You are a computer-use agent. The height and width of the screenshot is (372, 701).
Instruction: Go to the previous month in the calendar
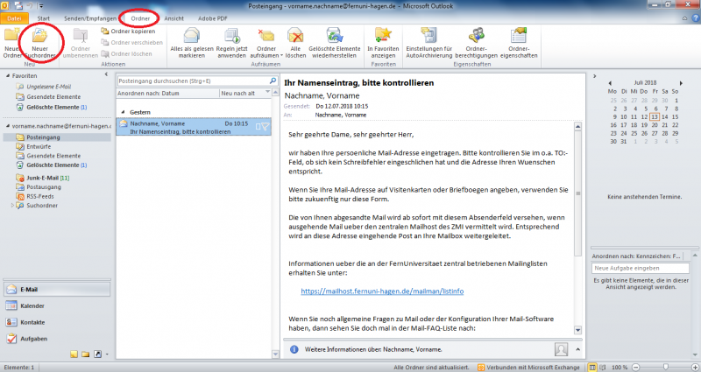click(610, 83)
